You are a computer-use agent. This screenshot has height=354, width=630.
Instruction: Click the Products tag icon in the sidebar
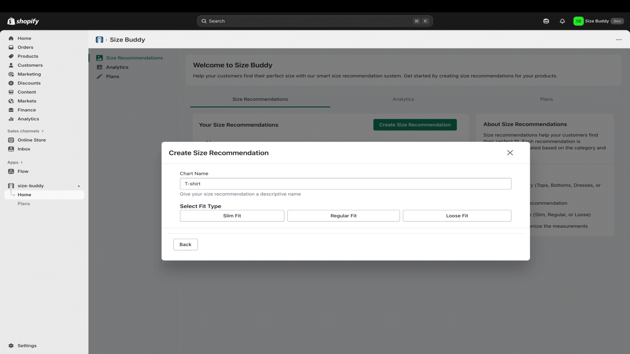[x=11, y=56]
